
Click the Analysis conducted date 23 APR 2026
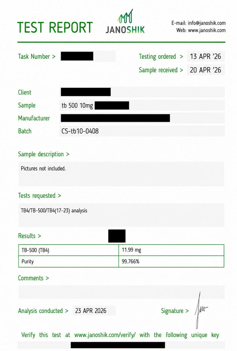click(94, 311)
